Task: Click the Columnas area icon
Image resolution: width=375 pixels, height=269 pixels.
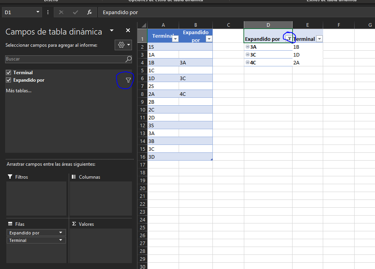Action: coord(74,177)
